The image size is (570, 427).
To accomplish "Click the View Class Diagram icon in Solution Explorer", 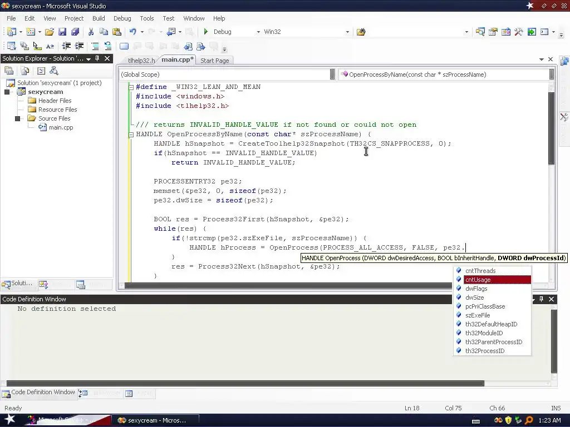I will tap(54, 71).
